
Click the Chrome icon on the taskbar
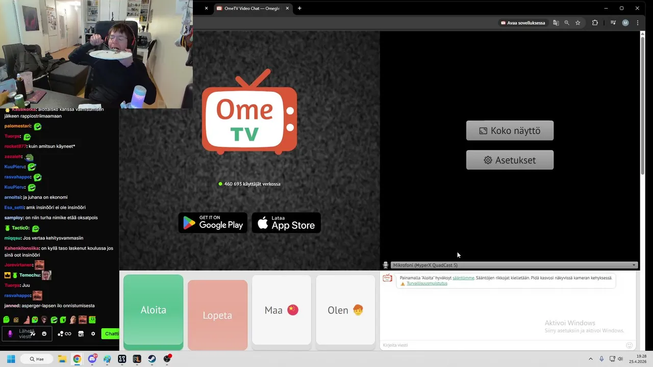[77, 359]
